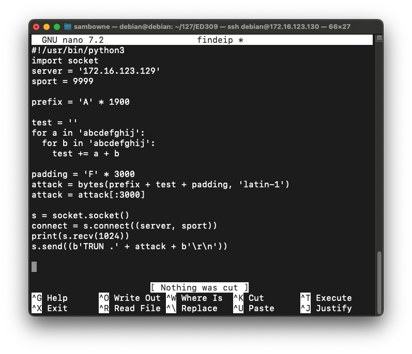Click the window title text in title bar
Viewport: 412px width, 354px height.
pyautogui.click(x=212, y=27)
